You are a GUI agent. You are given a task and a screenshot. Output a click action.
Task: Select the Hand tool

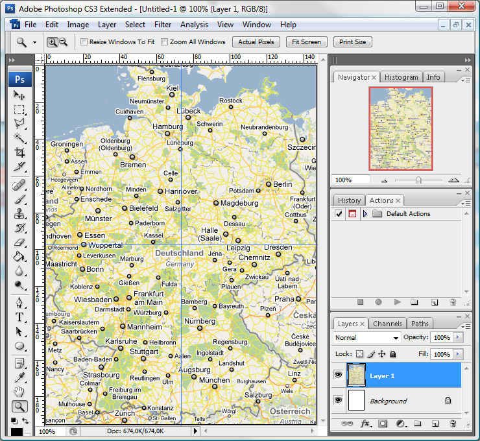(x=19, y=392)
